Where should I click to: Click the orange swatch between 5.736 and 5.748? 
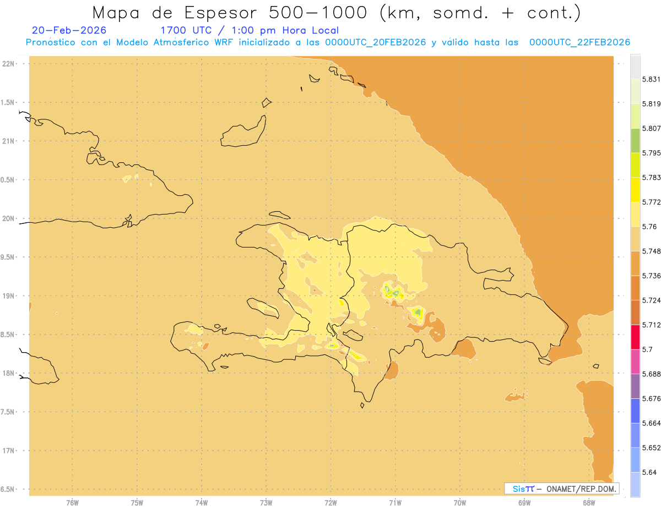click(635, 263)
